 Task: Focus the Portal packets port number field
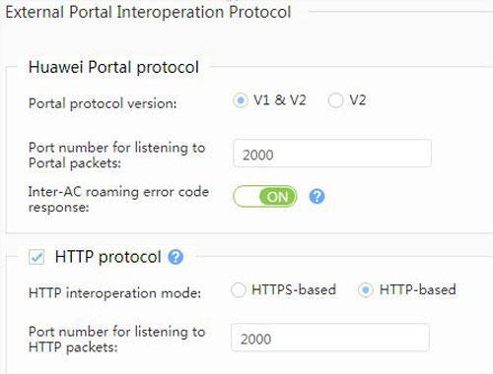[x=332, y=154]
